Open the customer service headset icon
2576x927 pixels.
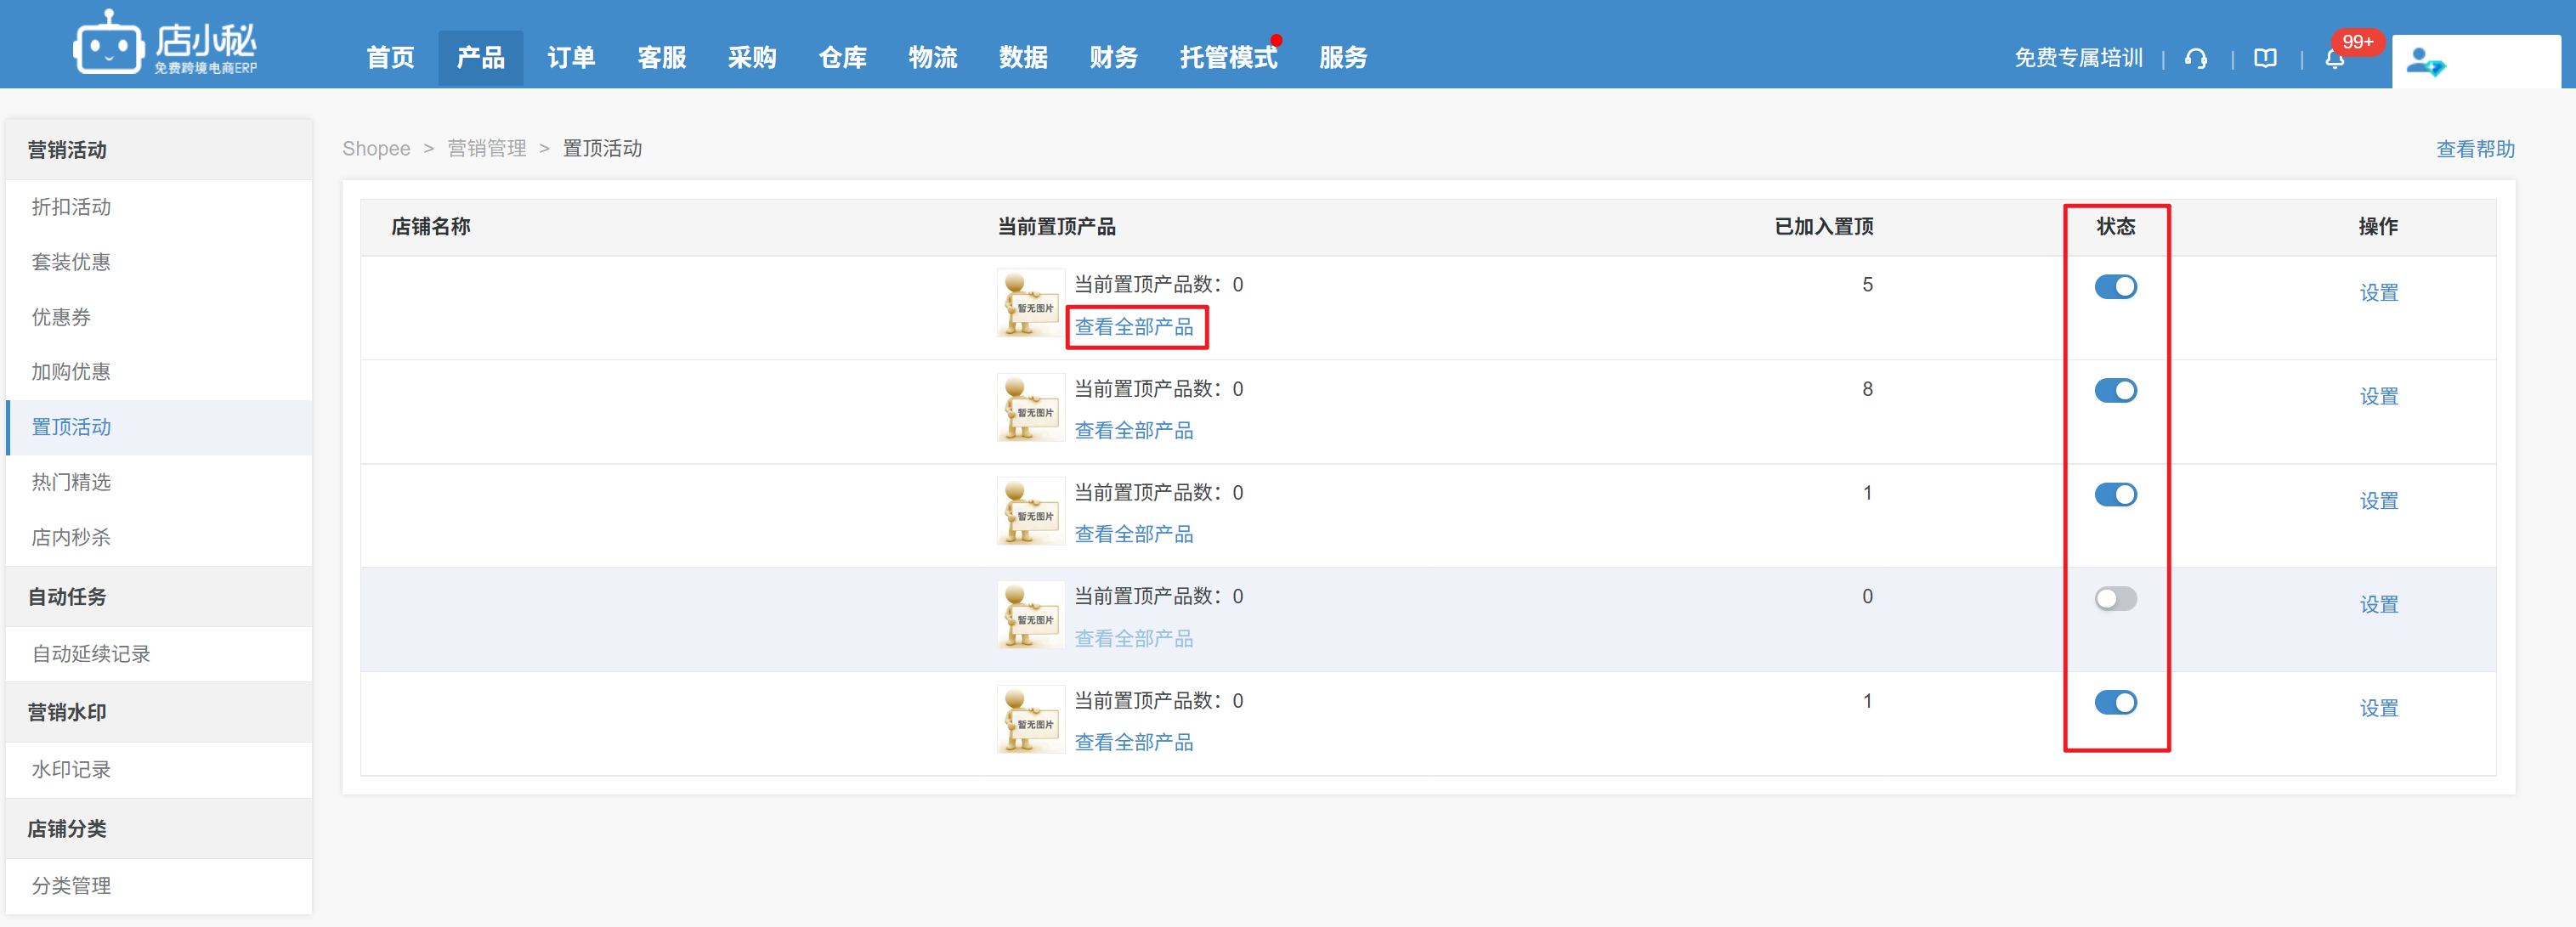[2195, 59]
